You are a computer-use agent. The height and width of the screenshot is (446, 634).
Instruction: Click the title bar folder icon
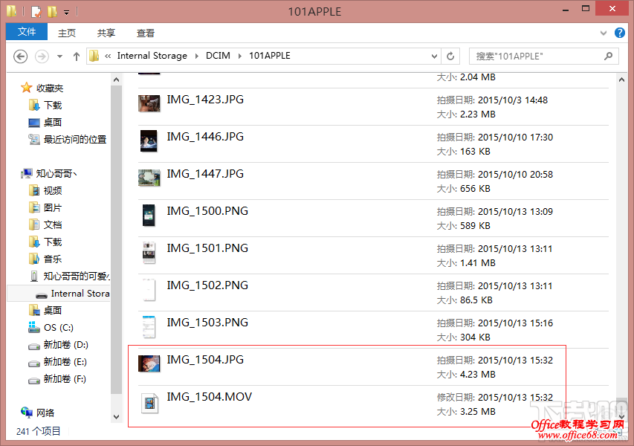point(11,11)
